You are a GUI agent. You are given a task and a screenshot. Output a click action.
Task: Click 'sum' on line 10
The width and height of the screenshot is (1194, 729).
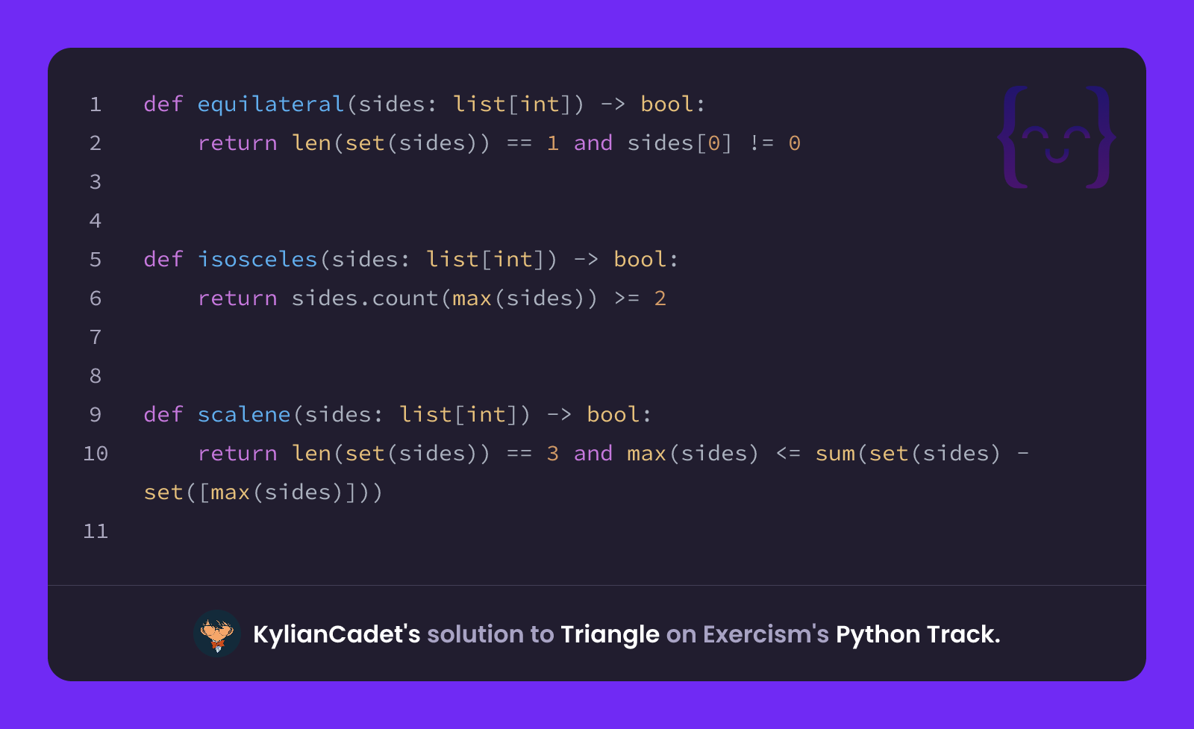click(835, 454)
